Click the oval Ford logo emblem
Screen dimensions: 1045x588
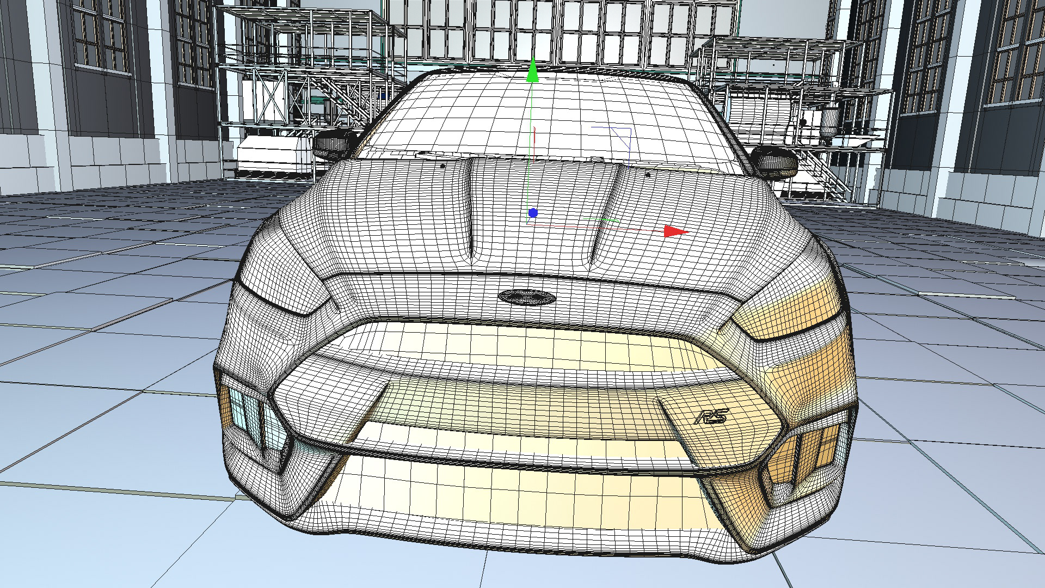(526, 297)
